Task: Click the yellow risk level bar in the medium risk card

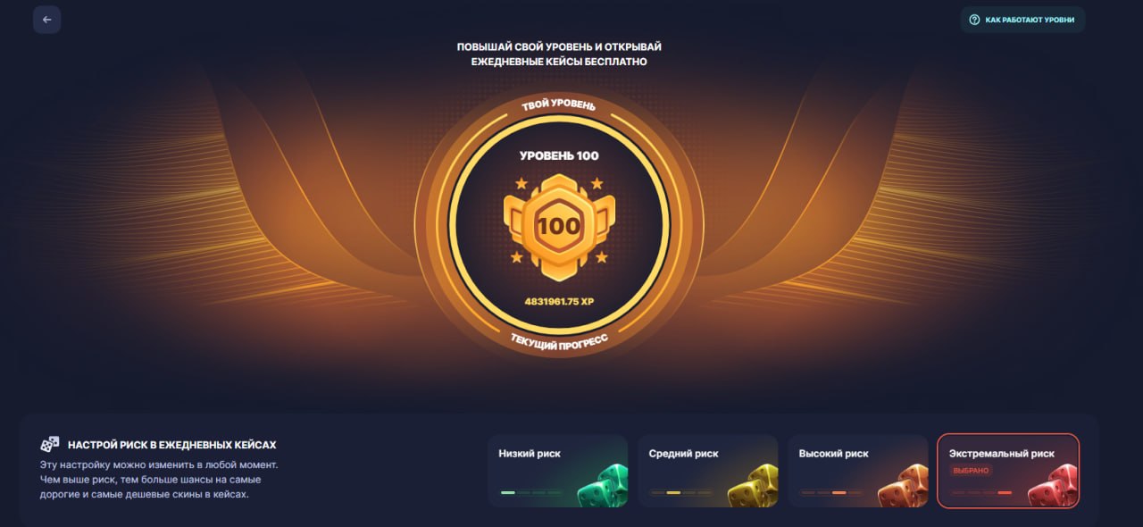Action: [673, 492]
